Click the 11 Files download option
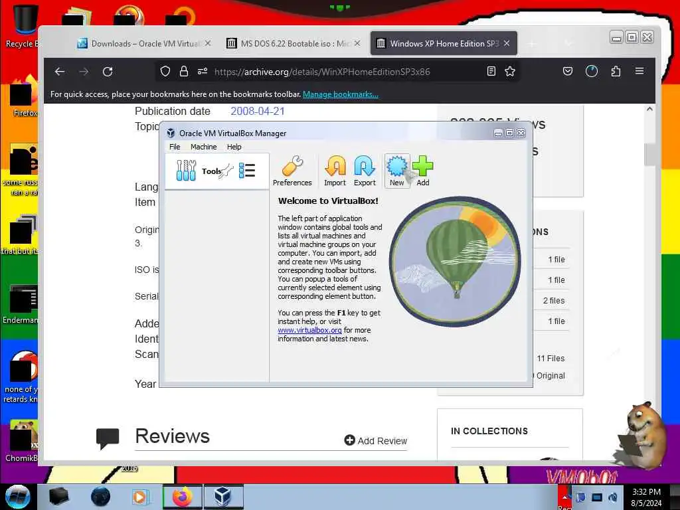 [551, 358]
